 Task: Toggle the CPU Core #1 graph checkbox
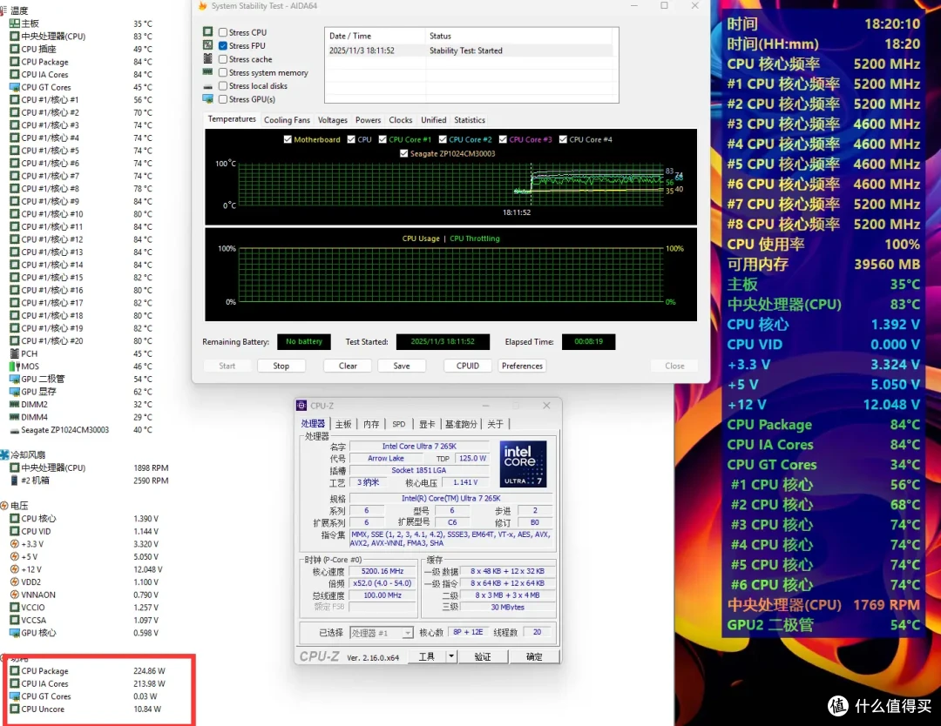tap(382, 139)
